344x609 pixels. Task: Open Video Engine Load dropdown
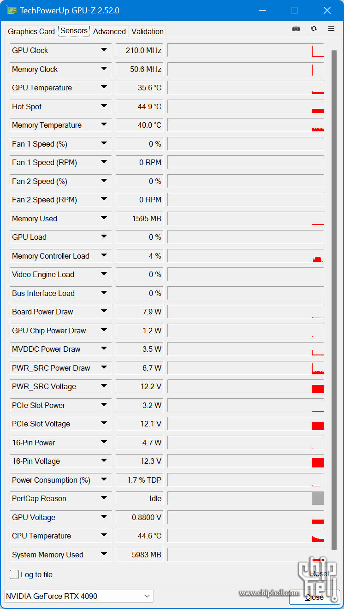pos(104,274)
